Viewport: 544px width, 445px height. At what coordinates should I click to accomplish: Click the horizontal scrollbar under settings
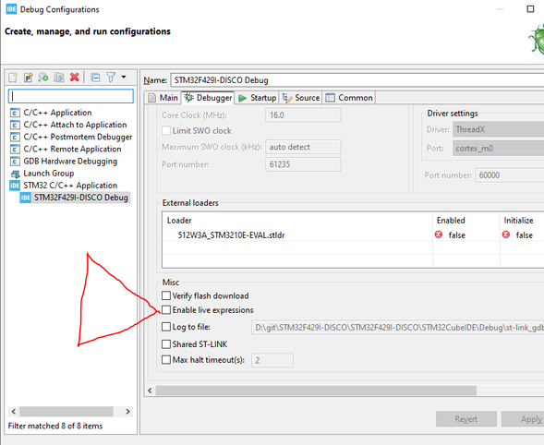coord(316,391)
